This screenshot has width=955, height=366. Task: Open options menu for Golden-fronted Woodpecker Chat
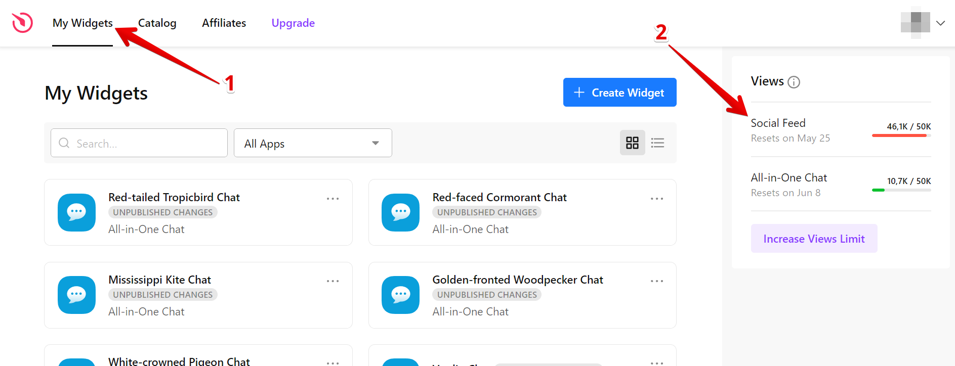pos(657,281)
